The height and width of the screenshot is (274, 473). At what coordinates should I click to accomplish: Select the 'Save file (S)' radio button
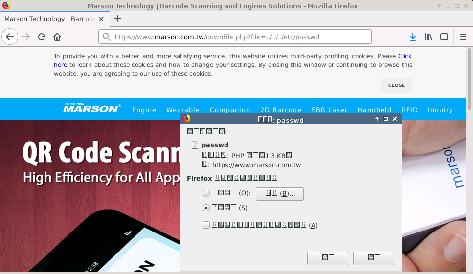click(x=206, y=208)
